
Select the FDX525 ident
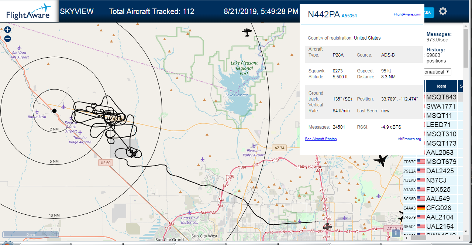pyautogui.click(x=438, y=190)
